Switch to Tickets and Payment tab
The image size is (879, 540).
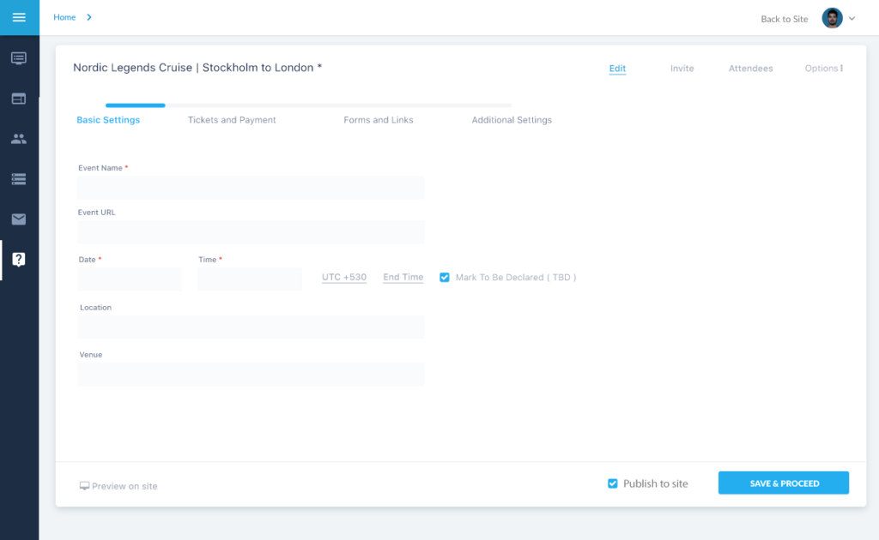[x=232, y=120]
